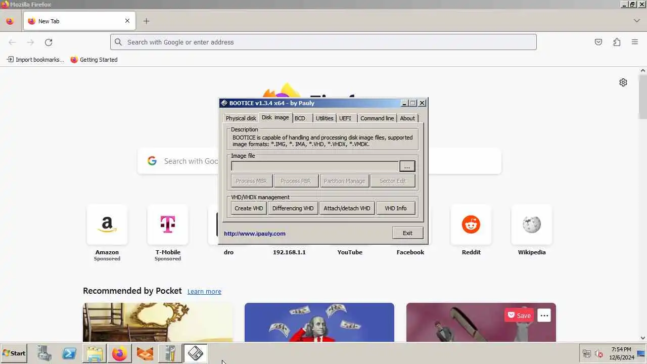Open the gold mirror Pocket story thumbnail

pyautogui.click(x=158, y=323)
